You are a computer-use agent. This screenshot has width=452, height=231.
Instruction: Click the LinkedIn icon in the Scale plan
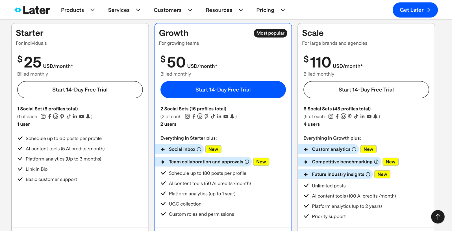(362, 116)
